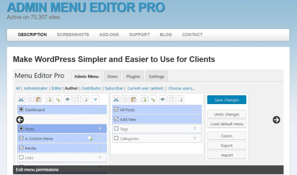Enable the Links menu checkbox
This screenshot has width=297, height=175.
(21, 157)
